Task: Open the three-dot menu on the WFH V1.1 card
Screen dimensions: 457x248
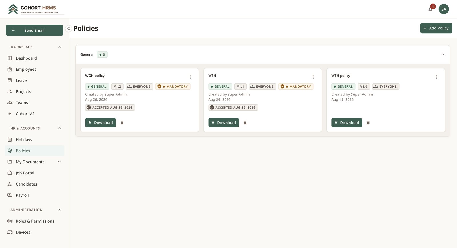Action: (313, 77)
